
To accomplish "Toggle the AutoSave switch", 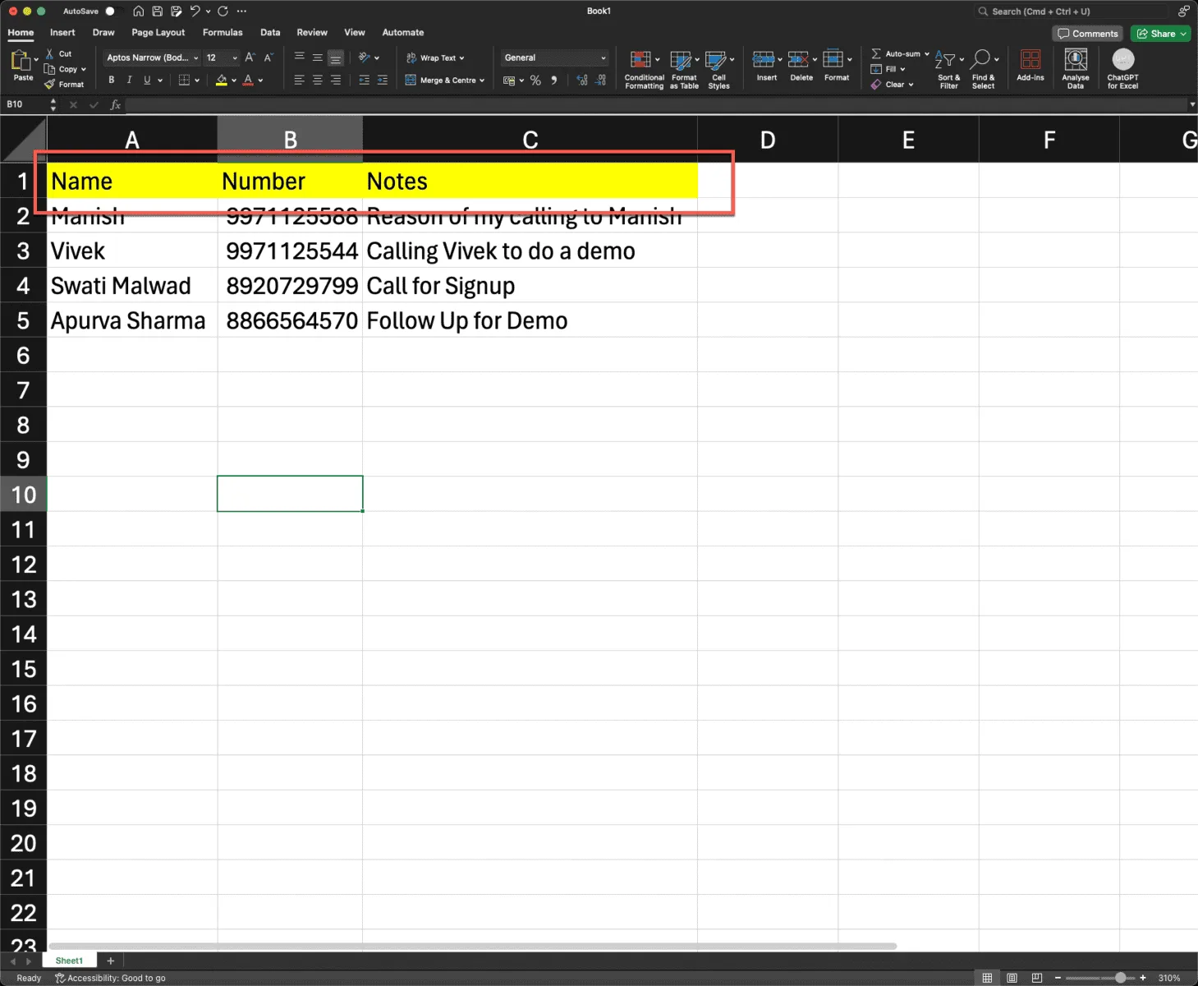I will click(114, 12).
